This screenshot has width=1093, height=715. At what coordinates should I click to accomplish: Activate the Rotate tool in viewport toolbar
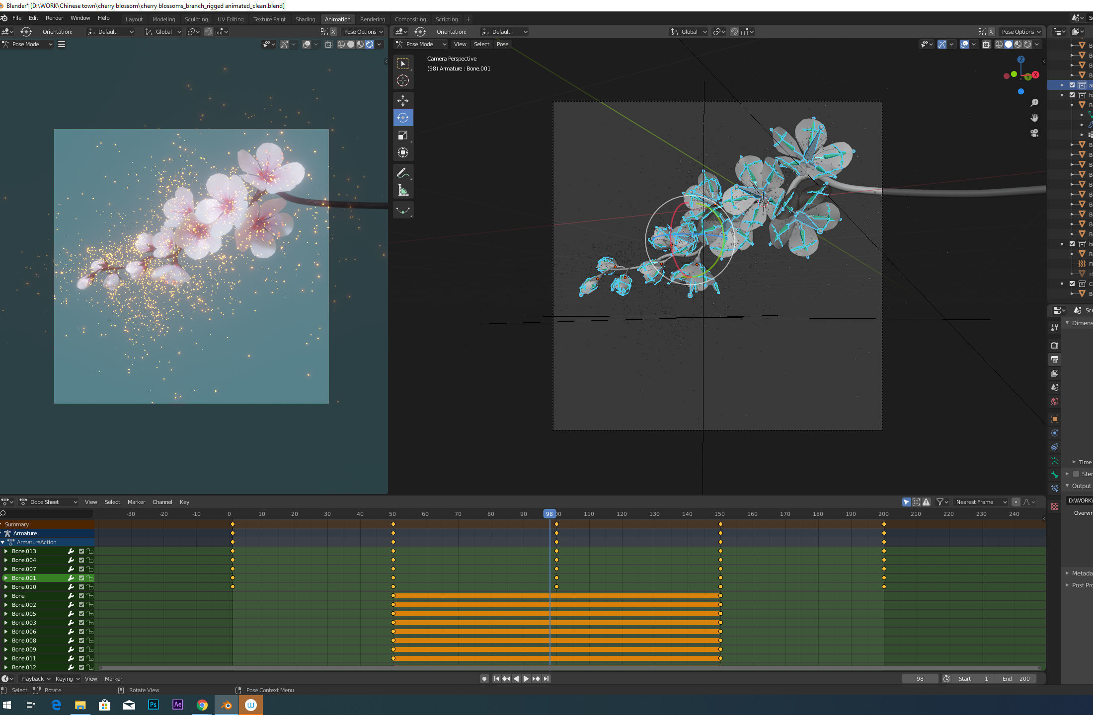(403, 118)
